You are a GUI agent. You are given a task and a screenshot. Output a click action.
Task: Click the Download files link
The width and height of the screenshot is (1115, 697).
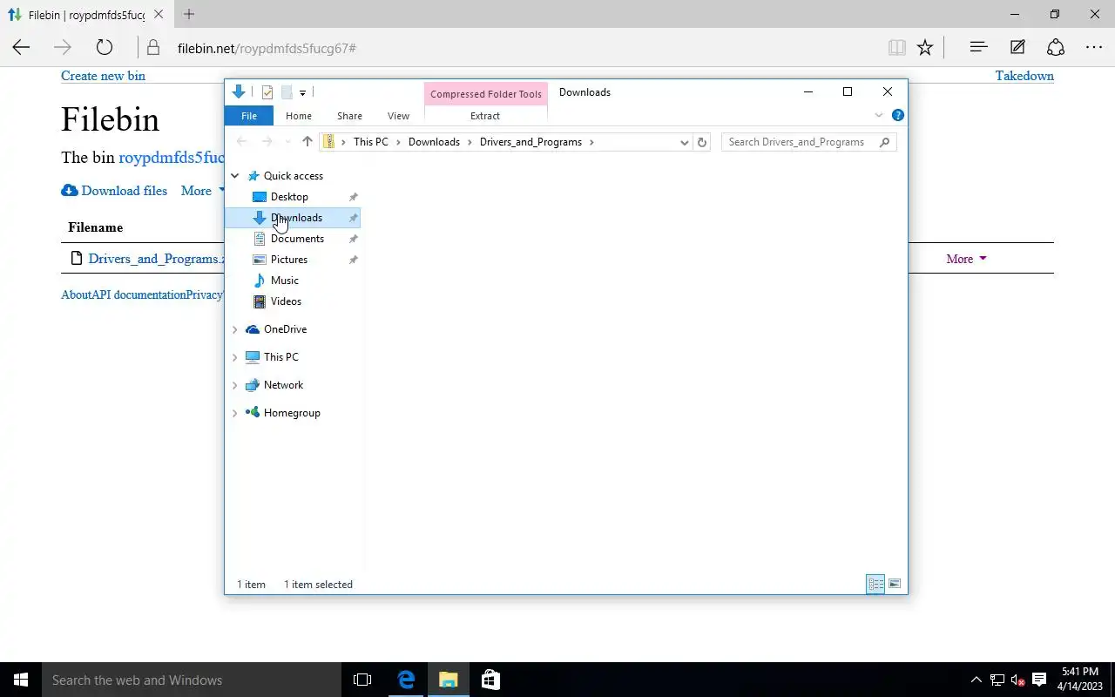pyautogui.click(x=114, y=191)
